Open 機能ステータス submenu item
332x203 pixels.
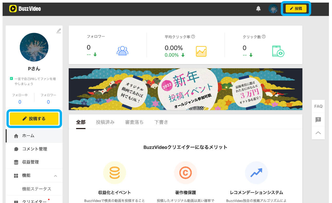(x=37, y=189)
